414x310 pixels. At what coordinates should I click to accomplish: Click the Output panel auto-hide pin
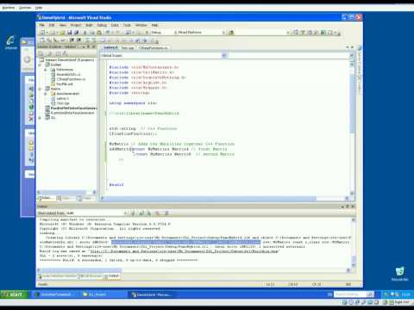348,207
